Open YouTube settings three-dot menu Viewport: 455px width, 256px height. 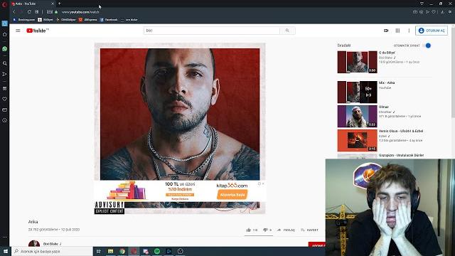pyautogui.click(x=409, y=31)
